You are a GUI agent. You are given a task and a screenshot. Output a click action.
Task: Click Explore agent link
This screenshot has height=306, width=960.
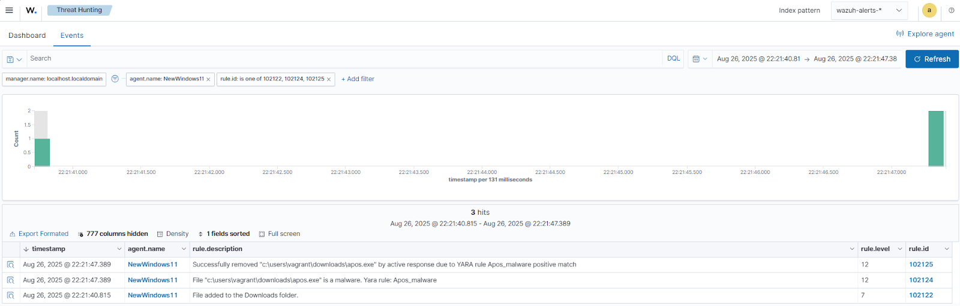(925, 34)
